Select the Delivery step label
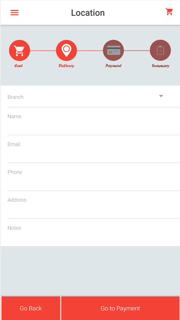 [66, 66]
